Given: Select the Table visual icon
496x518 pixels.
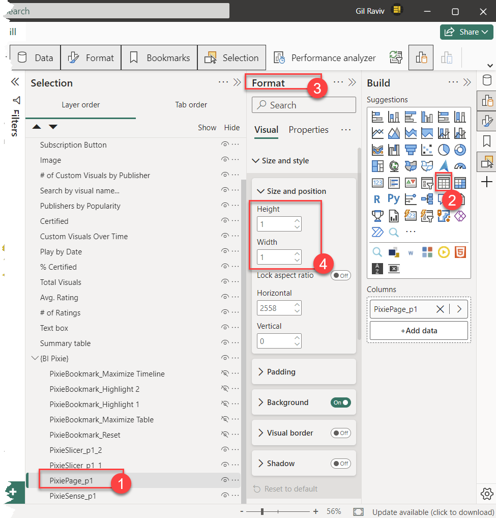Looking at the screenshot, I should point(444,182).
